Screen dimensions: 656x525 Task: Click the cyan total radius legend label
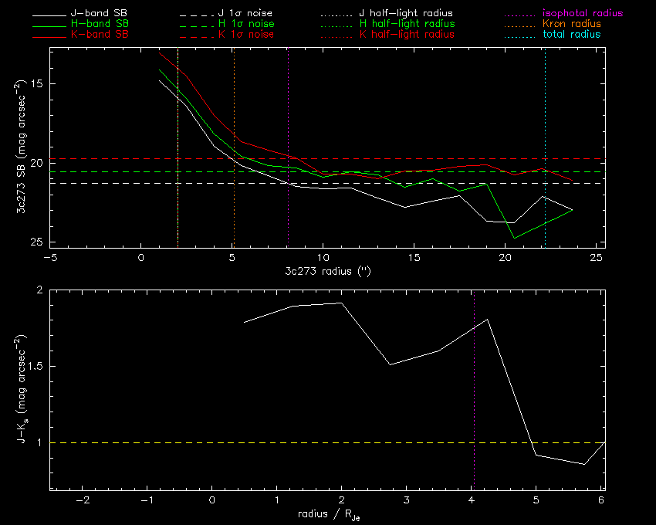point(572,35)
